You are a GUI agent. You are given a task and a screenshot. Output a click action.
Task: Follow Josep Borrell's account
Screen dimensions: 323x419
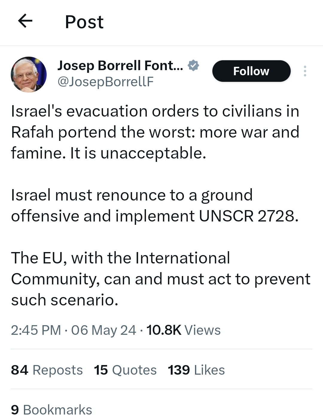tap(251, 71)
